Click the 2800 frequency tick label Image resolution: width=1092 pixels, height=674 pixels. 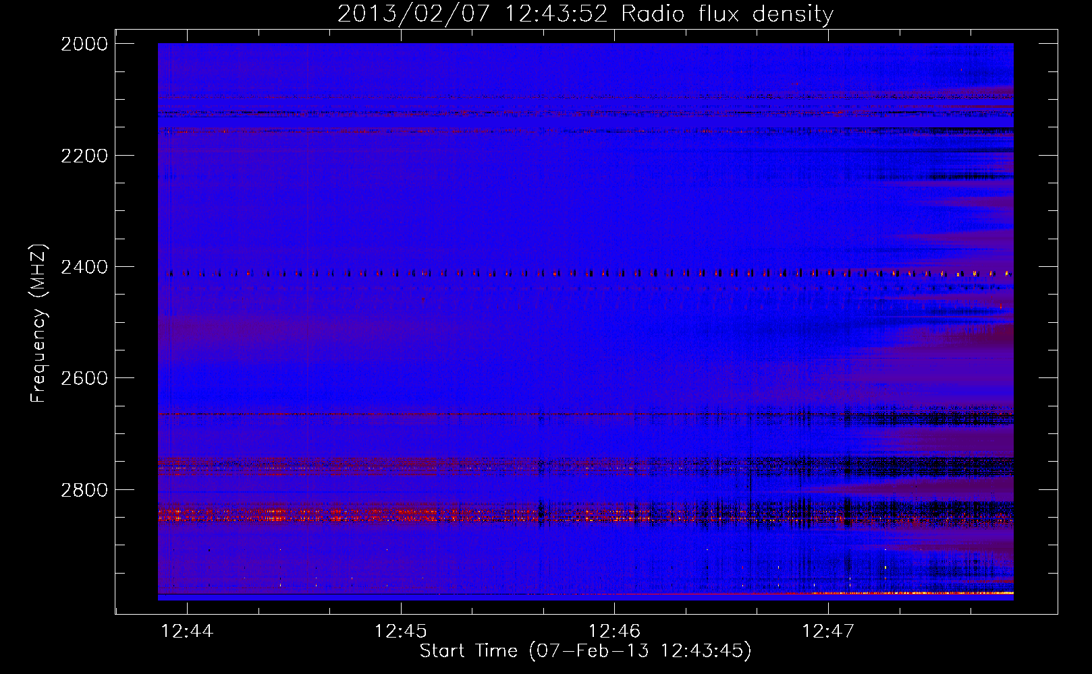pos(84,490)
